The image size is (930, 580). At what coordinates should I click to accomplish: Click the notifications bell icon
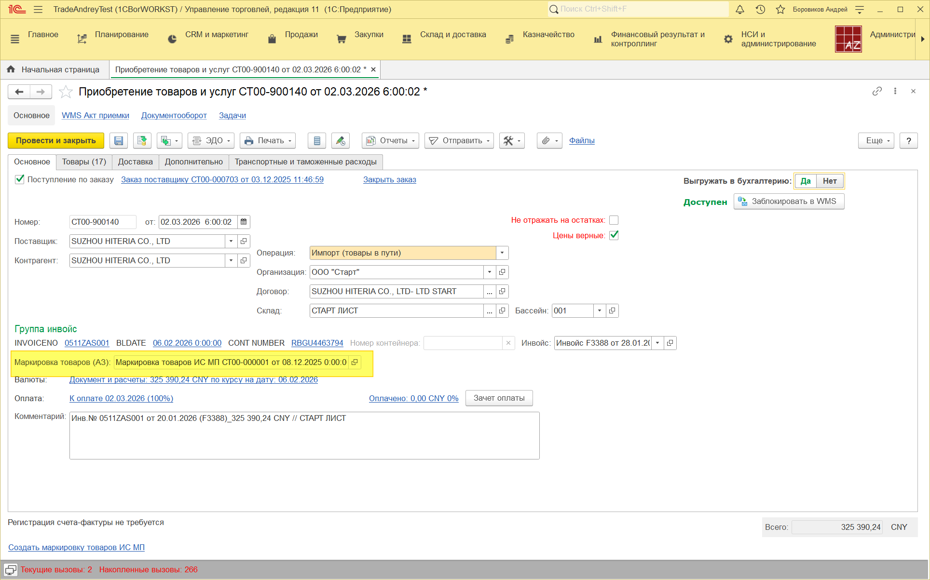pos(740,9)
